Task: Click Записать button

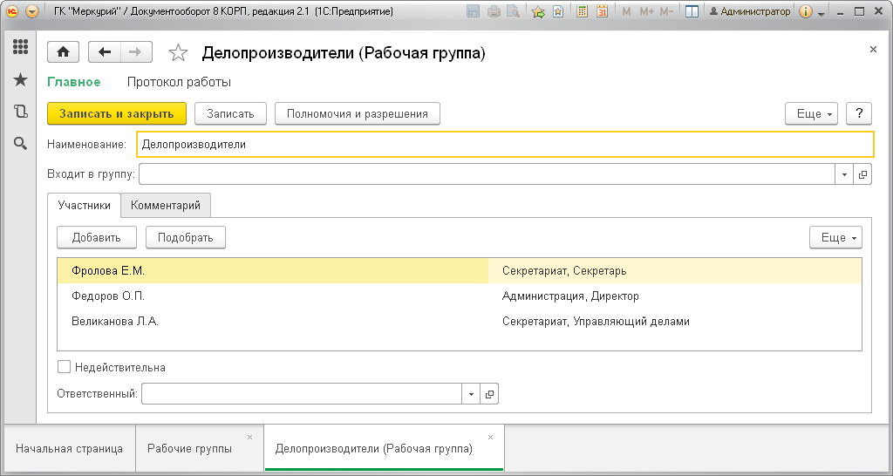Action: (x=230, y=113)
